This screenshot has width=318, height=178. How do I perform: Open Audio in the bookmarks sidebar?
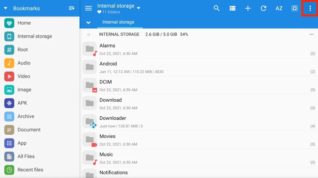(24, 63)
